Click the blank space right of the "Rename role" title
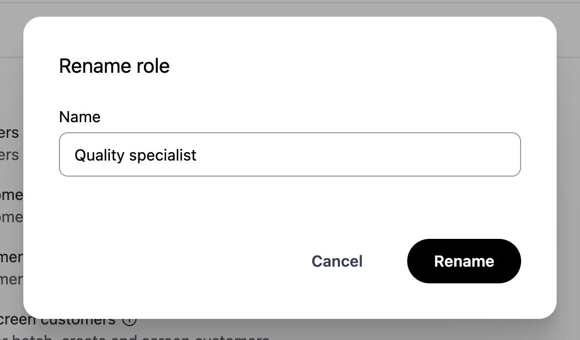 (361, 66)
